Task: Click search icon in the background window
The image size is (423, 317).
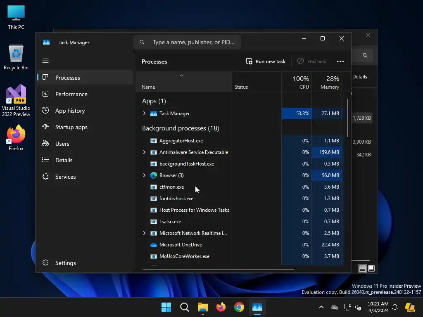Action: coord(365,55)
